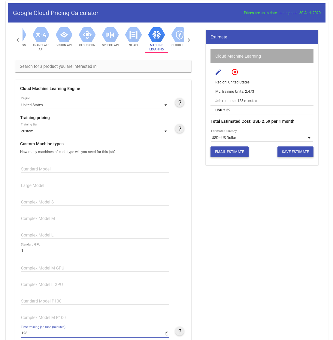Click the Standard GPU field containing 1
Screen dimensions: 333x340
(95, 251)
